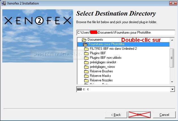Close the Xenofex 2 Installation window
Viewport: 178px width, 121px height.
tap(173, 3)
